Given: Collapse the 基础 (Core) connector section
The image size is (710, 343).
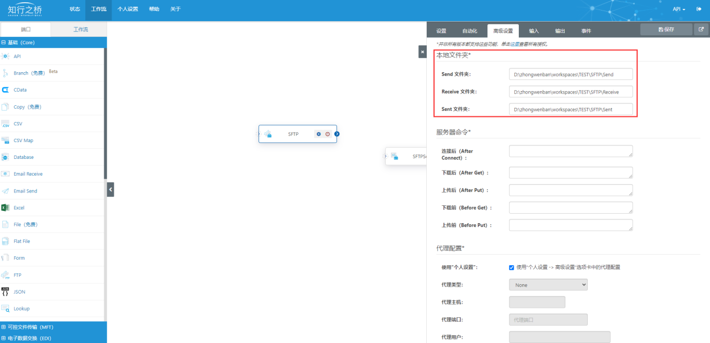Looking at the screenshot, I should click(x=4, y=43).
